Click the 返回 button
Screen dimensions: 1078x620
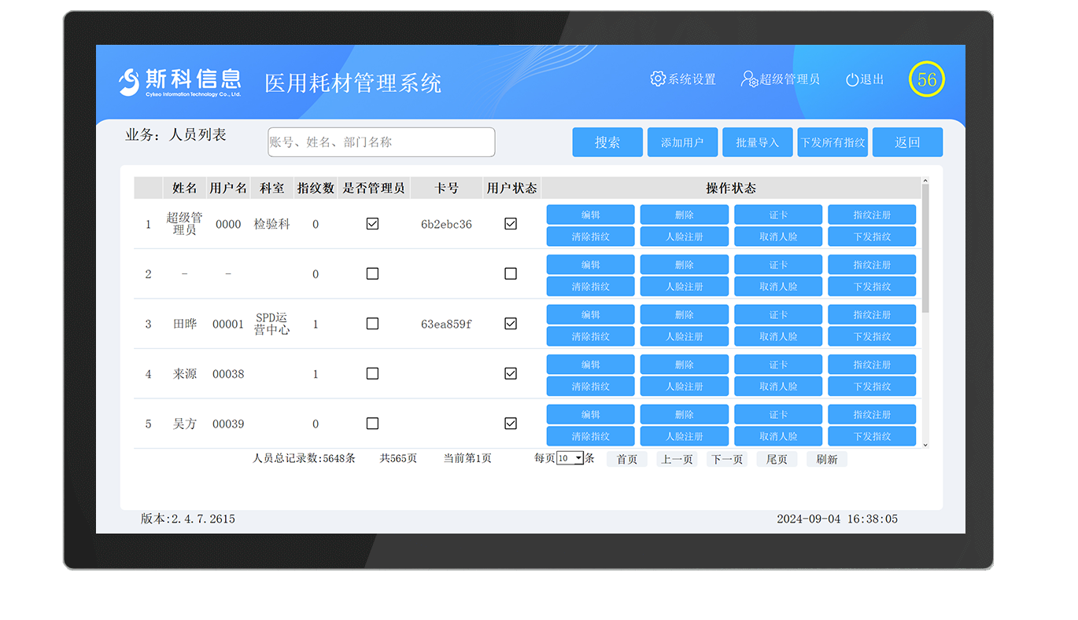(x=907, y=142)
